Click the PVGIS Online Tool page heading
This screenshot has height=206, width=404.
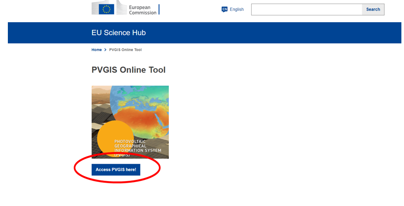(128, 70)
